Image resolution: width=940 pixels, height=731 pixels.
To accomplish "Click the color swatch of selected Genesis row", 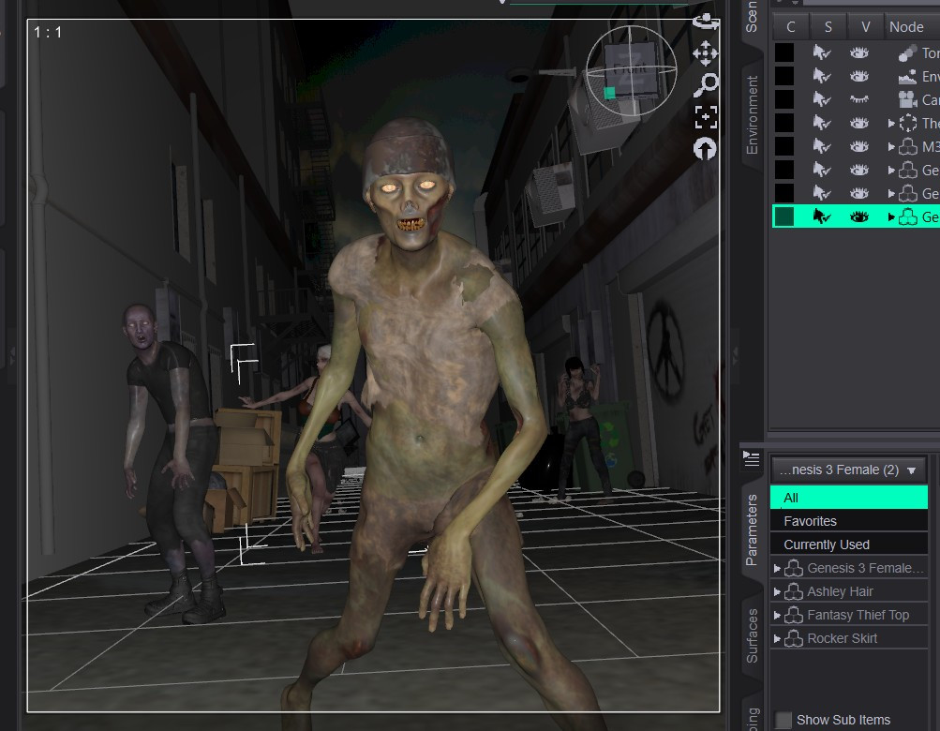I will (x=784, y=217).
